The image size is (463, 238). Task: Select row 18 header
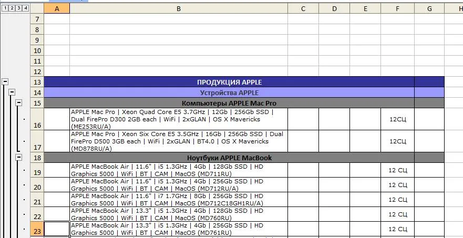pos(37,158)
